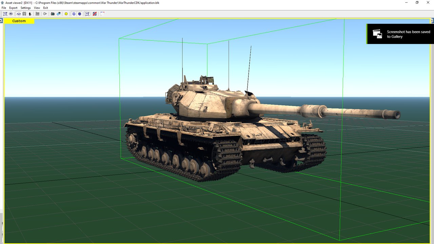Click the 'Screenshot has been saved' notification
434x244 pixels.
point(400,34)
